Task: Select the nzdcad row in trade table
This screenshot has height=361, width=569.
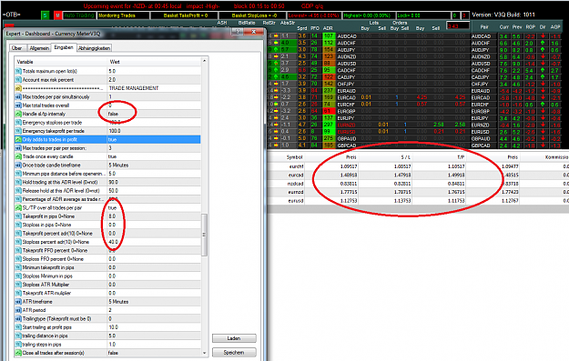Action: pos(417,184)
